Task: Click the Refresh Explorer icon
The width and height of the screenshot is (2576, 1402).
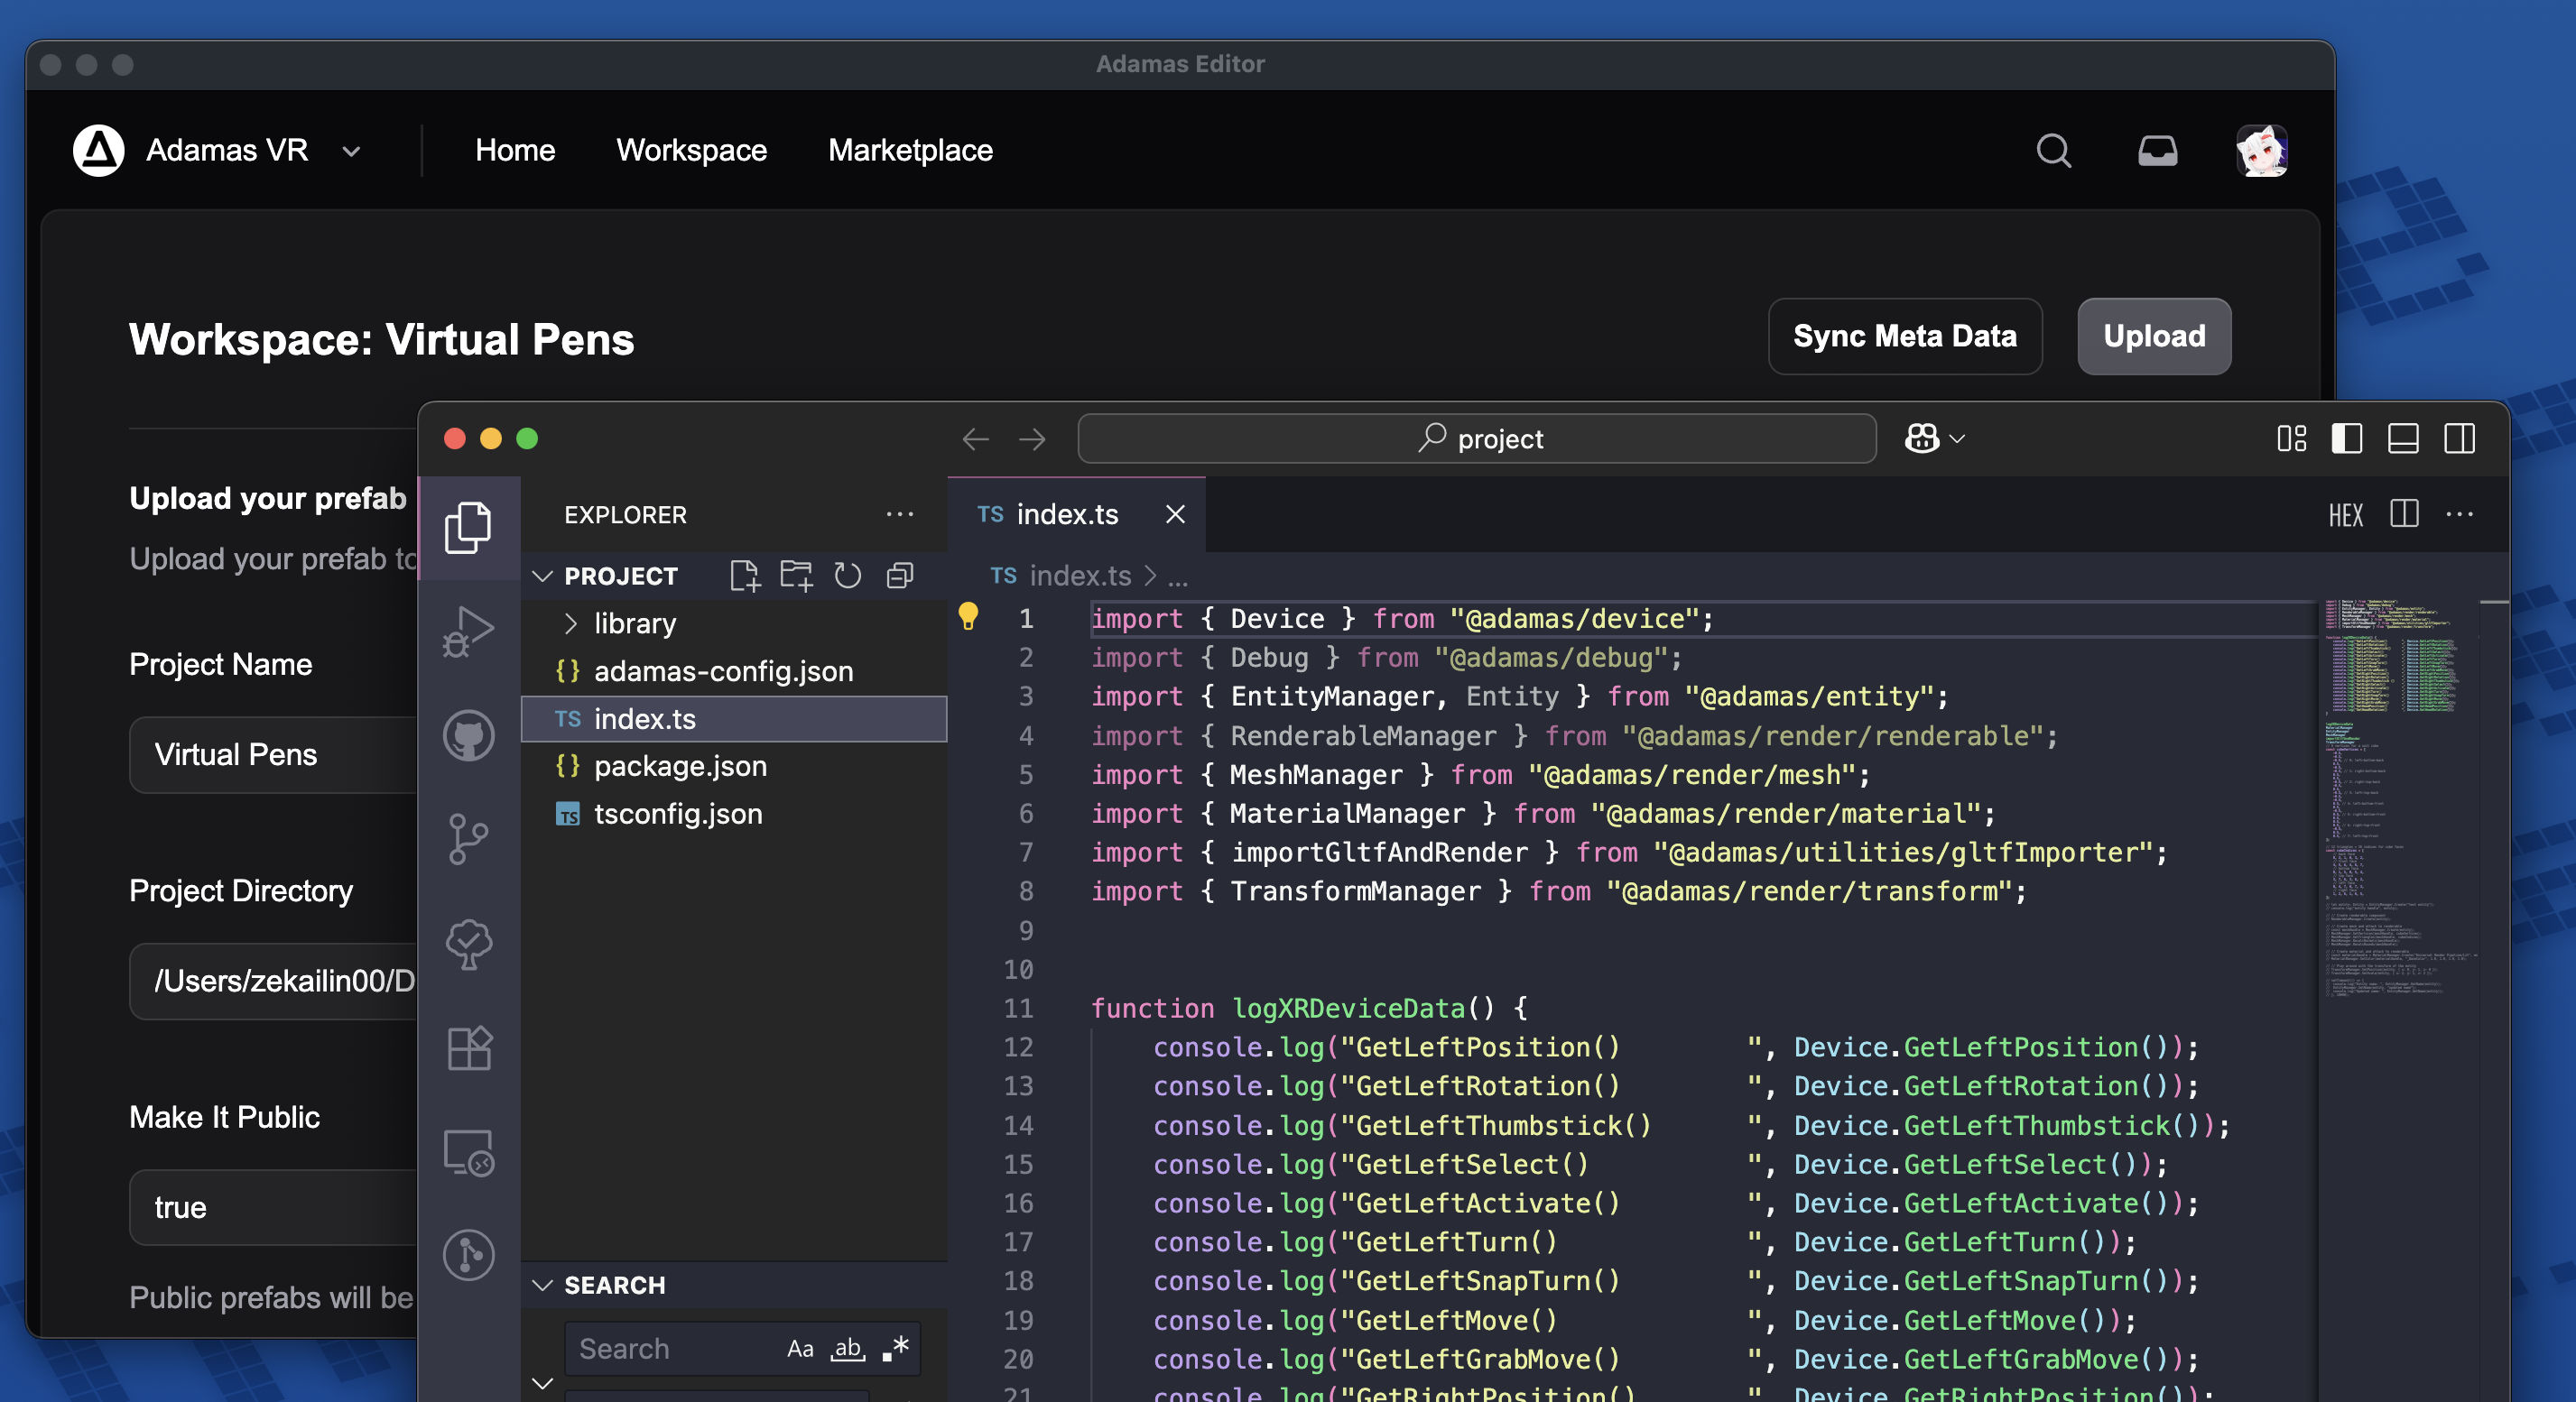Action: (848, 576)
